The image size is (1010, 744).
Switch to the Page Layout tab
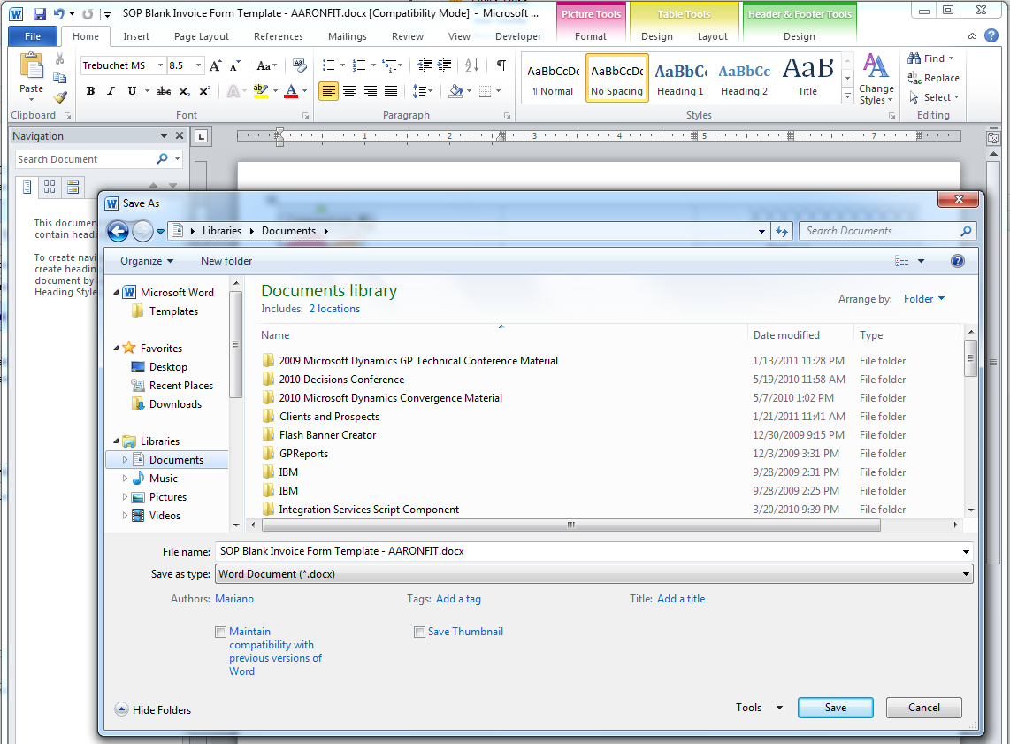click(201, 36)
